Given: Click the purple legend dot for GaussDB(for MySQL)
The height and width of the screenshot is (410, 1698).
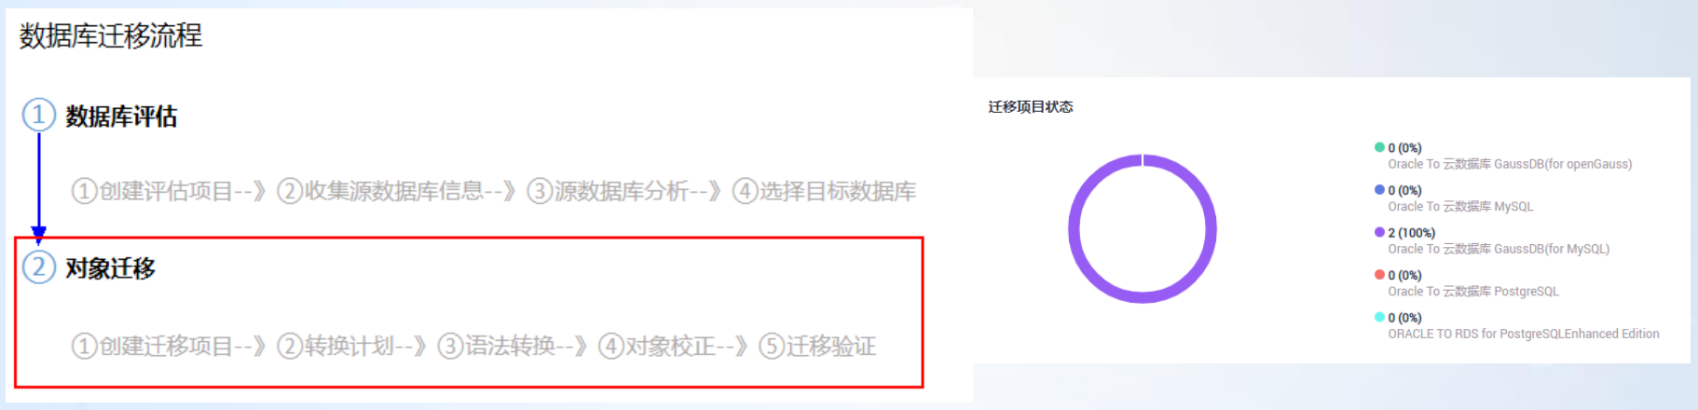Looking at the screenshot, I should pos(1379,232).
